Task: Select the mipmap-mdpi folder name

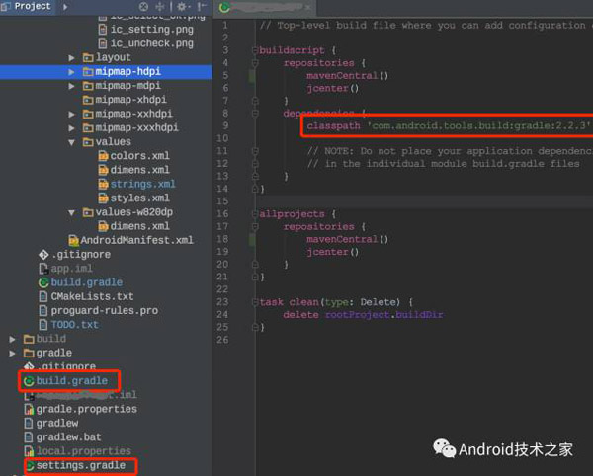Action: (127, 86)
